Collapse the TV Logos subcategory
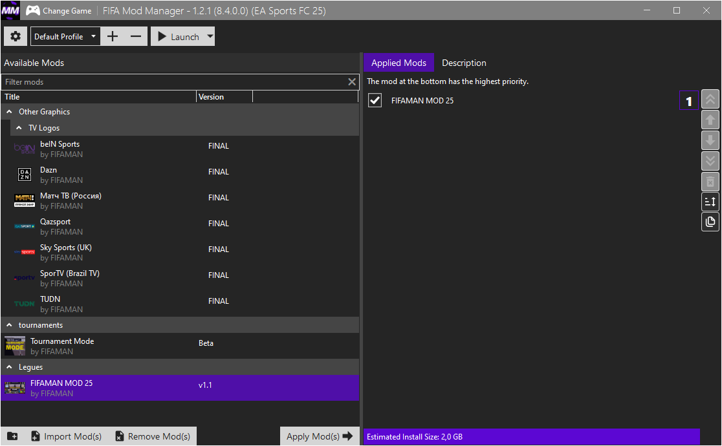 (x=19, y=128)
